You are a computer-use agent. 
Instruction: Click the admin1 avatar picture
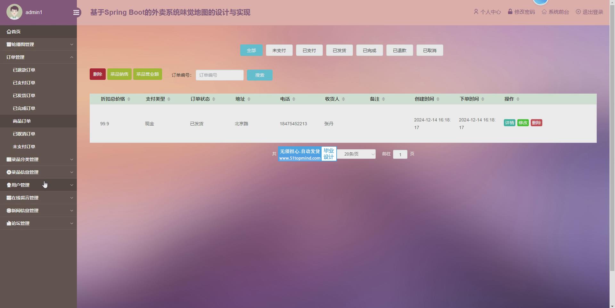14,12
